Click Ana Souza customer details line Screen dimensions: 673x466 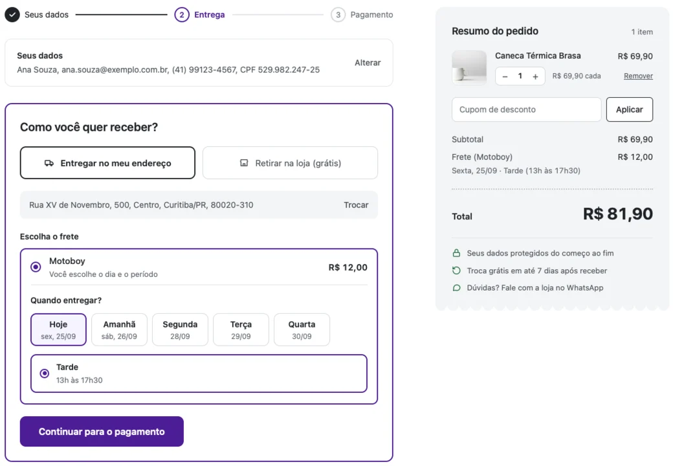pos(168,70)
